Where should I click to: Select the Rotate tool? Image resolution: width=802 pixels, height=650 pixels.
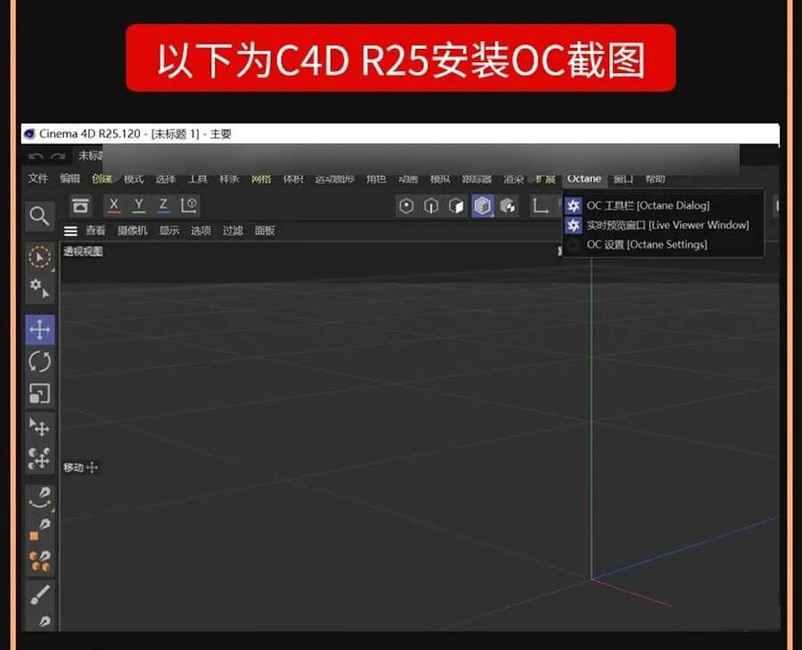pos(39,362)
